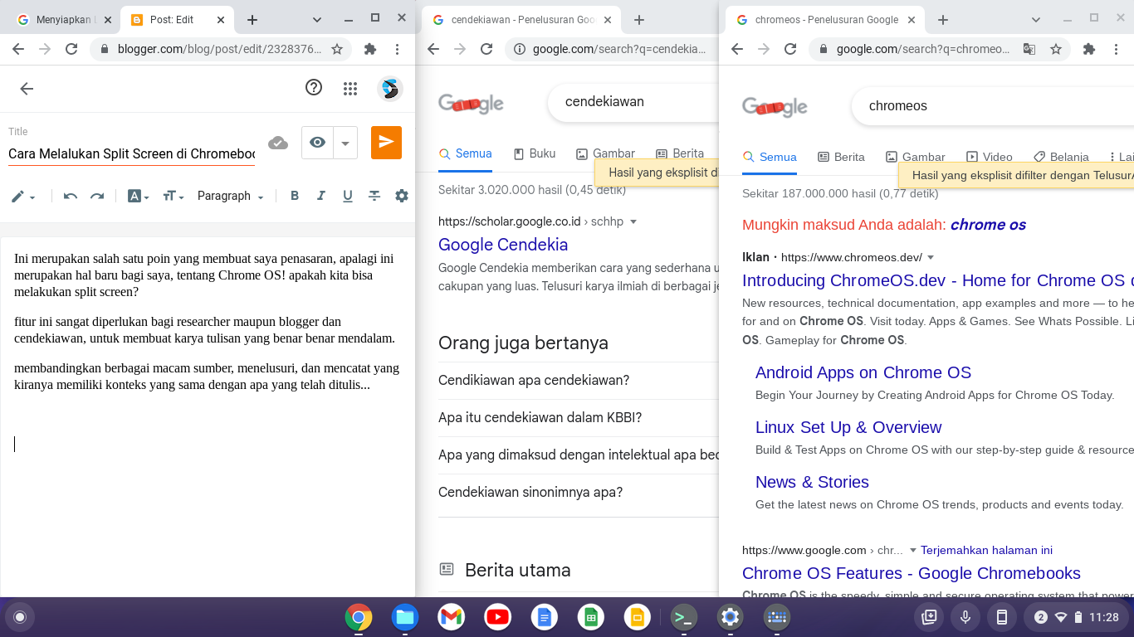Click the cendekiawan Google search box
Viewport: 1134px width, 637px height.
pyautogui.click(x=633, y=102)
